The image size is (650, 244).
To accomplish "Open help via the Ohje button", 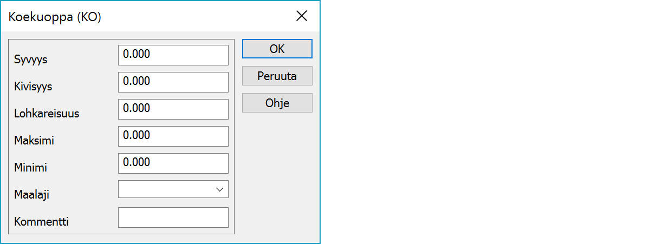I will [x=277, y=103].
